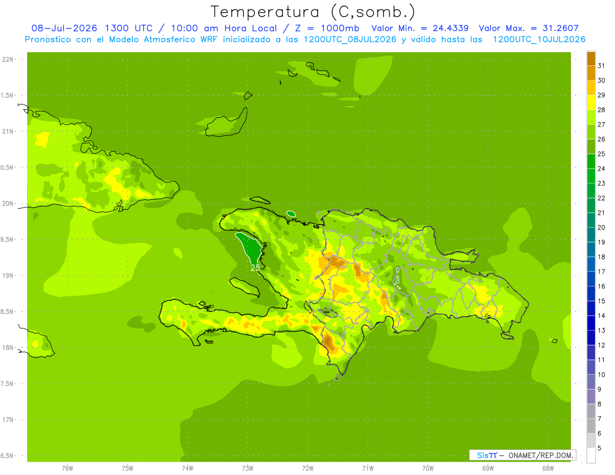Screen dimensions: 615x475
Task: Click the legend value "9"
Action: [x=600, y=389]
